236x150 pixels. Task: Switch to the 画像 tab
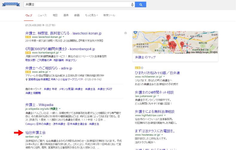click(66, 15)
